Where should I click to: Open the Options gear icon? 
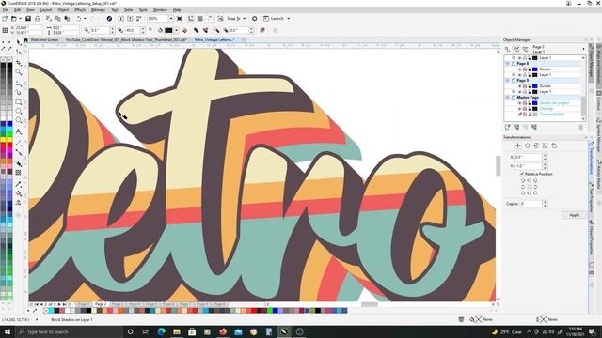[x=255, y=19]
